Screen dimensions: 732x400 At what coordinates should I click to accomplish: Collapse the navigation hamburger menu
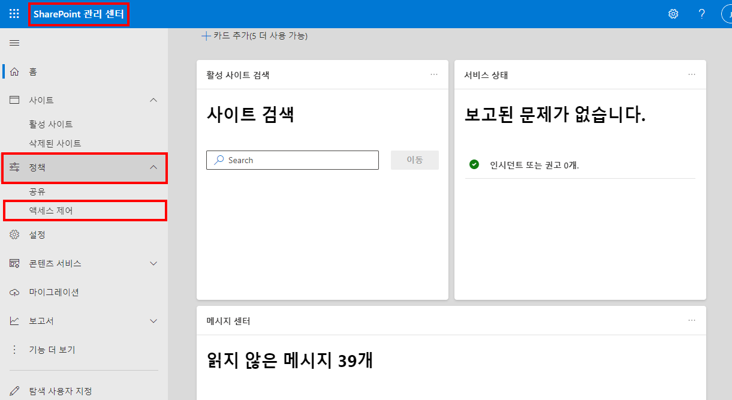[x=14, y=43]
